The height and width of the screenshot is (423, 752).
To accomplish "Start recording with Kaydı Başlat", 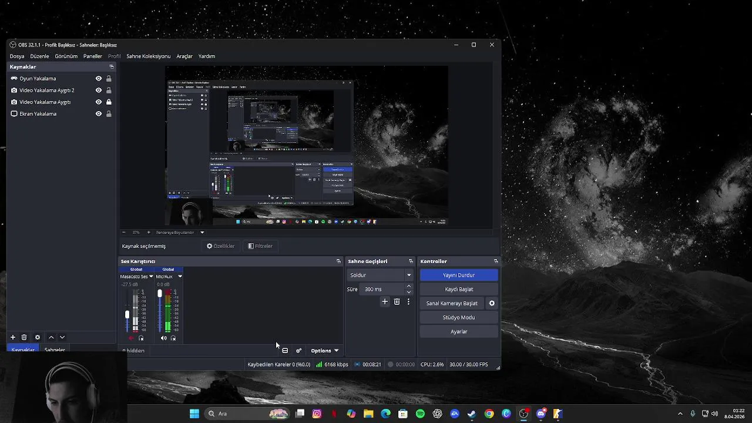I will click(459, 289).
